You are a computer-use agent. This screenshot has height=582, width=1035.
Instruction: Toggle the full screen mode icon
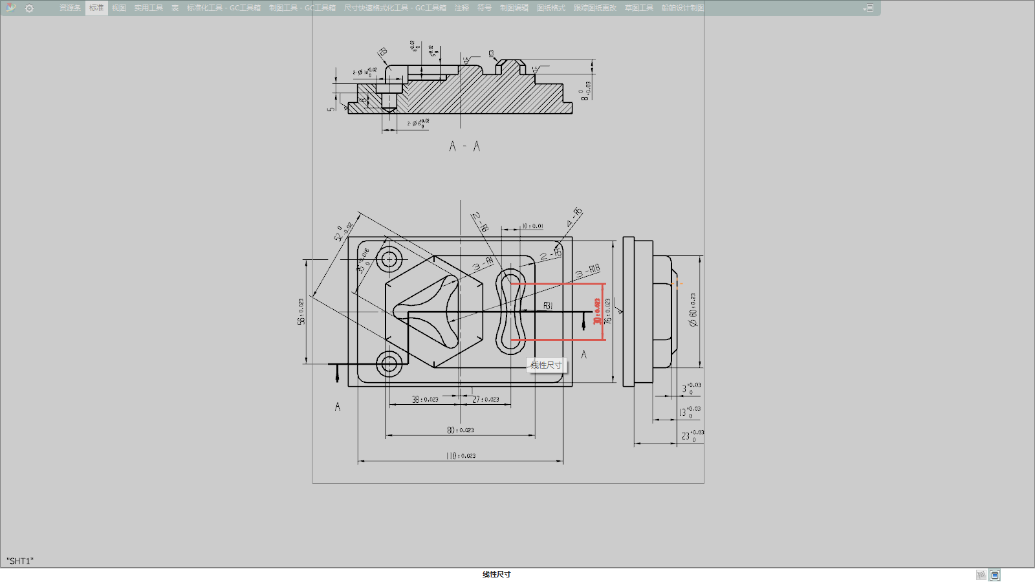coord(995,575)
